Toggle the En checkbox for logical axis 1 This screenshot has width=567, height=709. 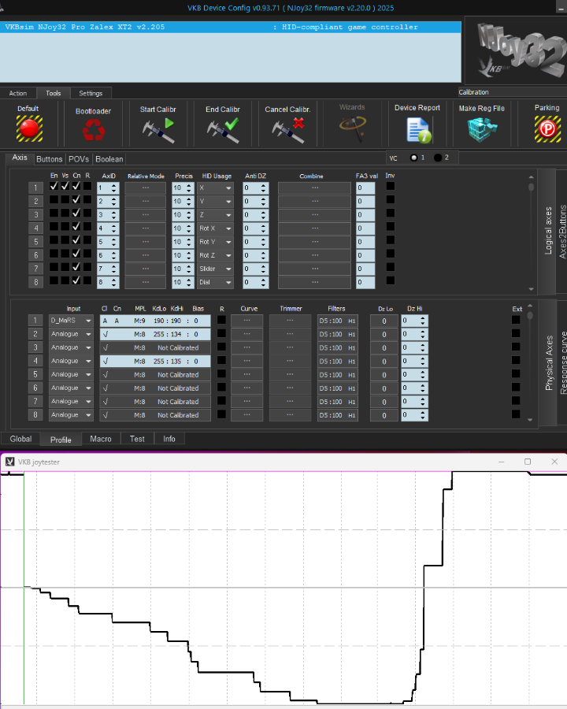54,187
